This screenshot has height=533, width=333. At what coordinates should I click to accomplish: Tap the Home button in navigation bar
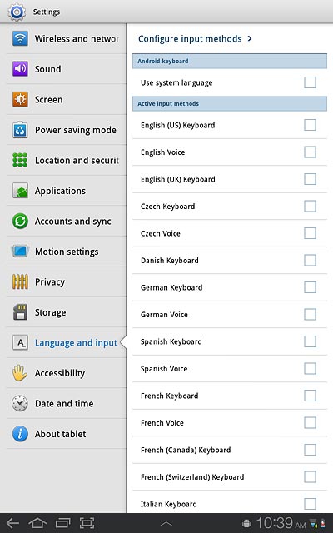pyautogui.click(x=37, y=523)
